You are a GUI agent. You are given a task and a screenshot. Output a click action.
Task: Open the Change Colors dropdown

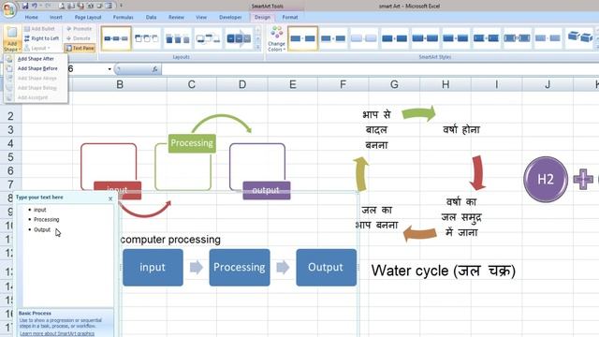(x=277, y=39)
